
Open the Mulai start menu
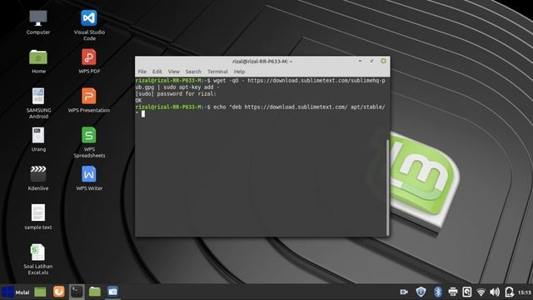(x=15, y=292)
